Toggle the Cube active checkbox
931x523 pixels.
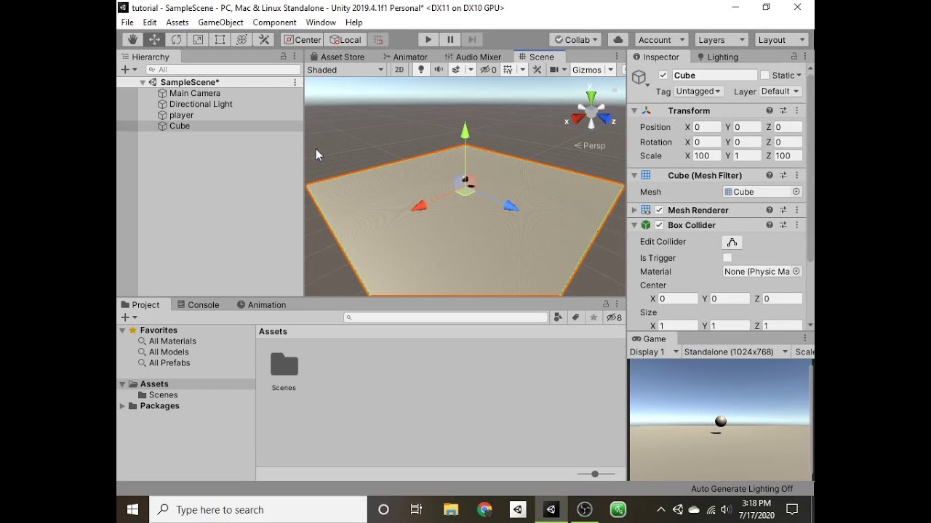tap(663, 76)
